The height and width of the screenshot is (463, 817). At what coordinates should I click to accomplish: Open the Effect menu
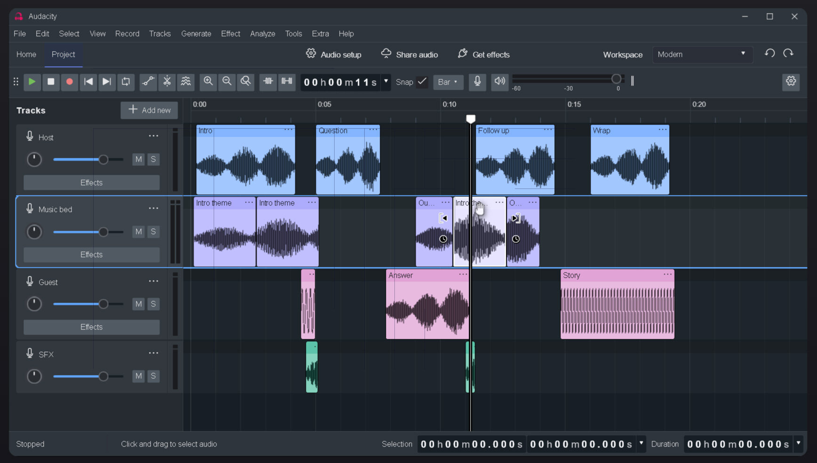[231, 34]
